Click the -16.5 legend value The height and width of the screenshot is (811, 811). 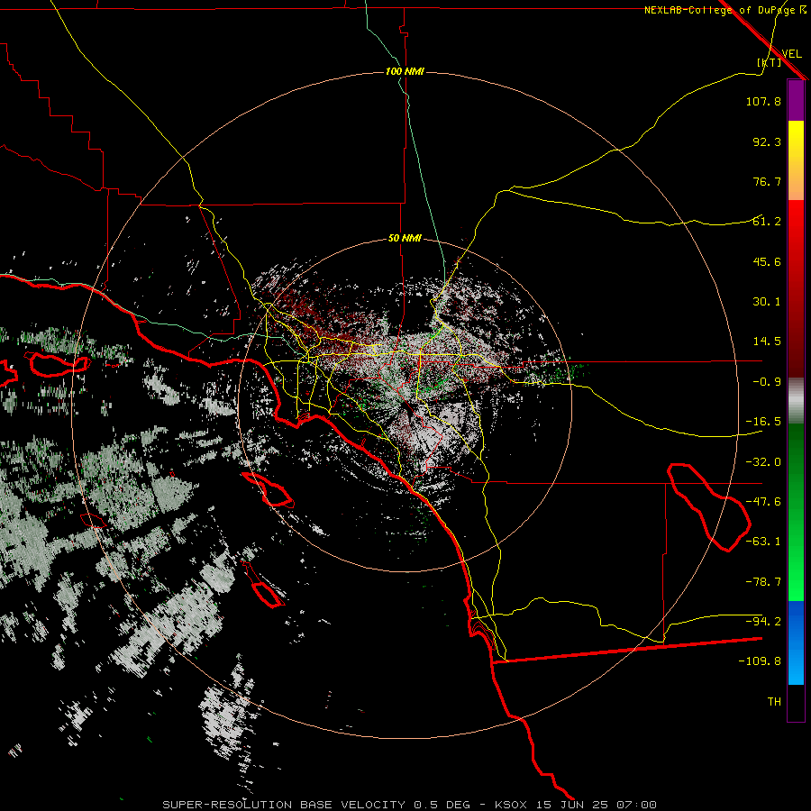pyautogui.click(x=763, y=422)
